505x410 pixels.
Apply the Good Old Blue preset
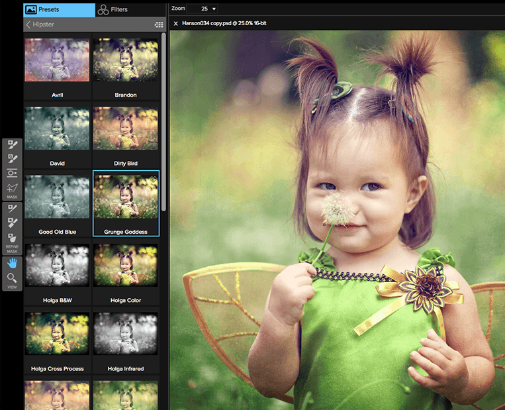tap(57, 197)
